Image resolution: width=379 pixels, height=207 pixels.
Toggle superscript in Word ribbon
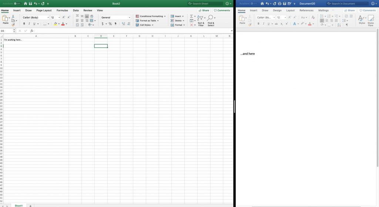pos(287,24)
